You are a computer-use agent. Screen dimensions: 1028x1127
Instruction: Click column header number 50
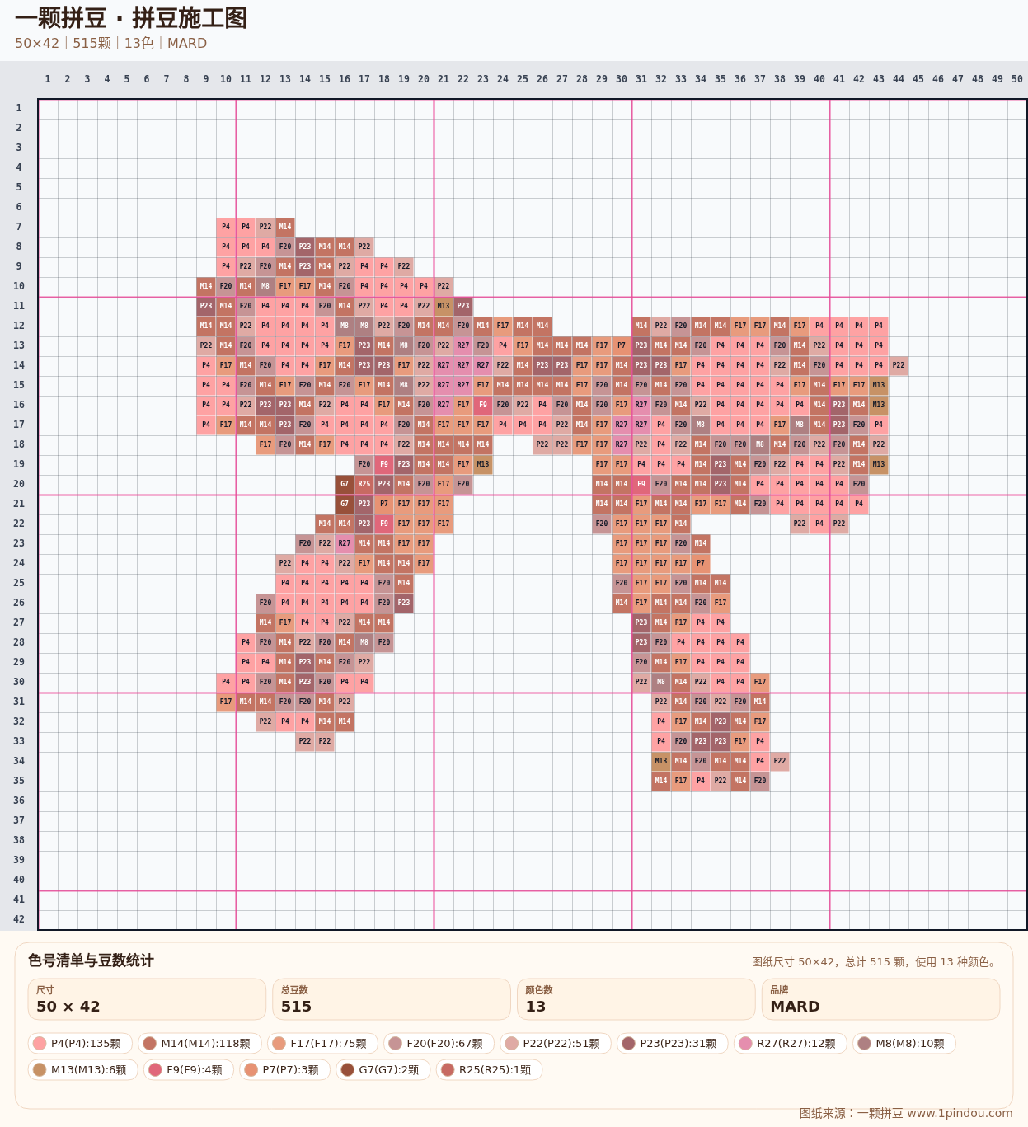pos(1017,79)
